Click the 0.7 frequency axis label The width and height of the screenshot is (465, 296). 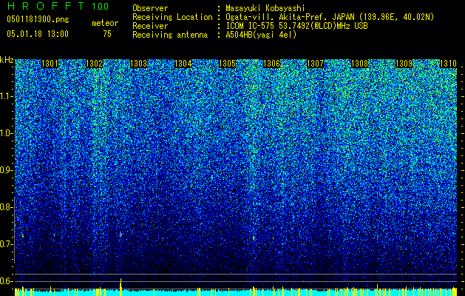pyautogui.click(x=5, y=244)
